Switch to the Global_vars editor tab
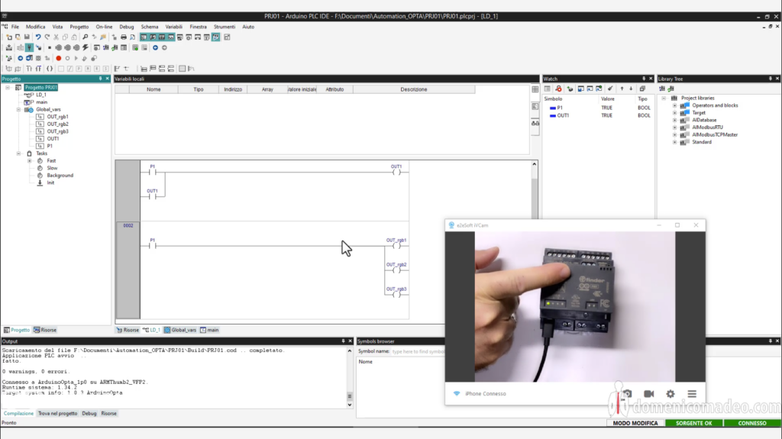Image resolution: width=782 pixels, height=439 pixels. pos(180,330)
